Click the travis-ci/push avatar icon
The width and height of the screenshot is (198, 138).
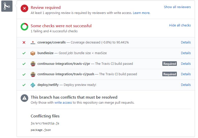coord(33,74)
